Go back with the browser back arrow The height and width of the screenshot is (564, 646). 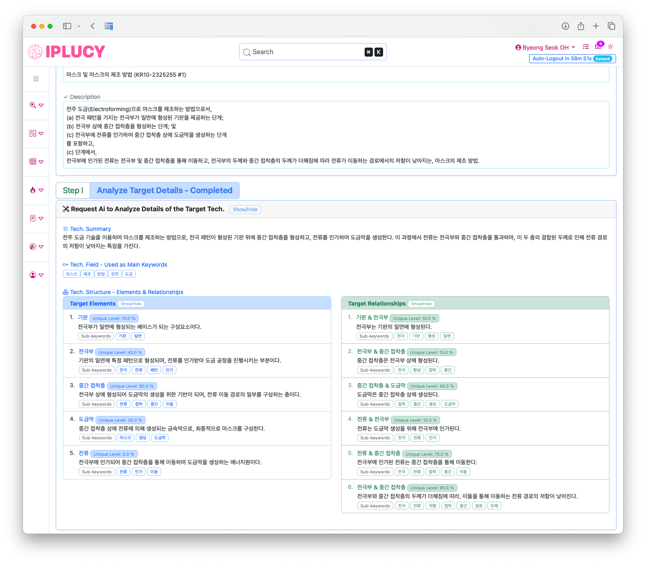(x=93, y=26)
